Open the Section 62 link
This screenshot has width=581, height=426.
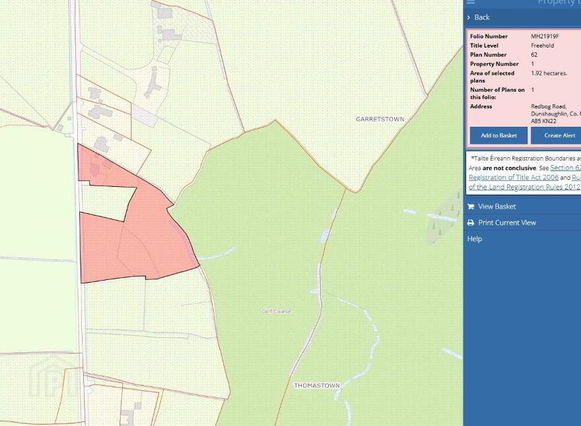(565, 168)
